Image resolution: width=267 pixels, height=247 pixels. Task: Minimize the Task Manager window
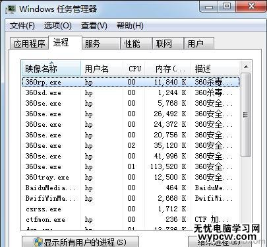(x=209, y=7)
